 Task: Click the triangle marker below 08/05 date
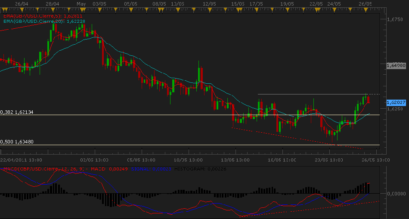pyautogui.click(x=159, y=9)
